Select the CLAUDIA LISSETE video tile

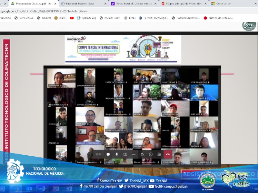pyautogui.click(x=147, y=92)
